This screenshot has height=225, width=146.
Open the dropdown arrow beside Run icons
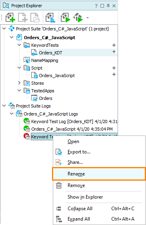point(88,18)
